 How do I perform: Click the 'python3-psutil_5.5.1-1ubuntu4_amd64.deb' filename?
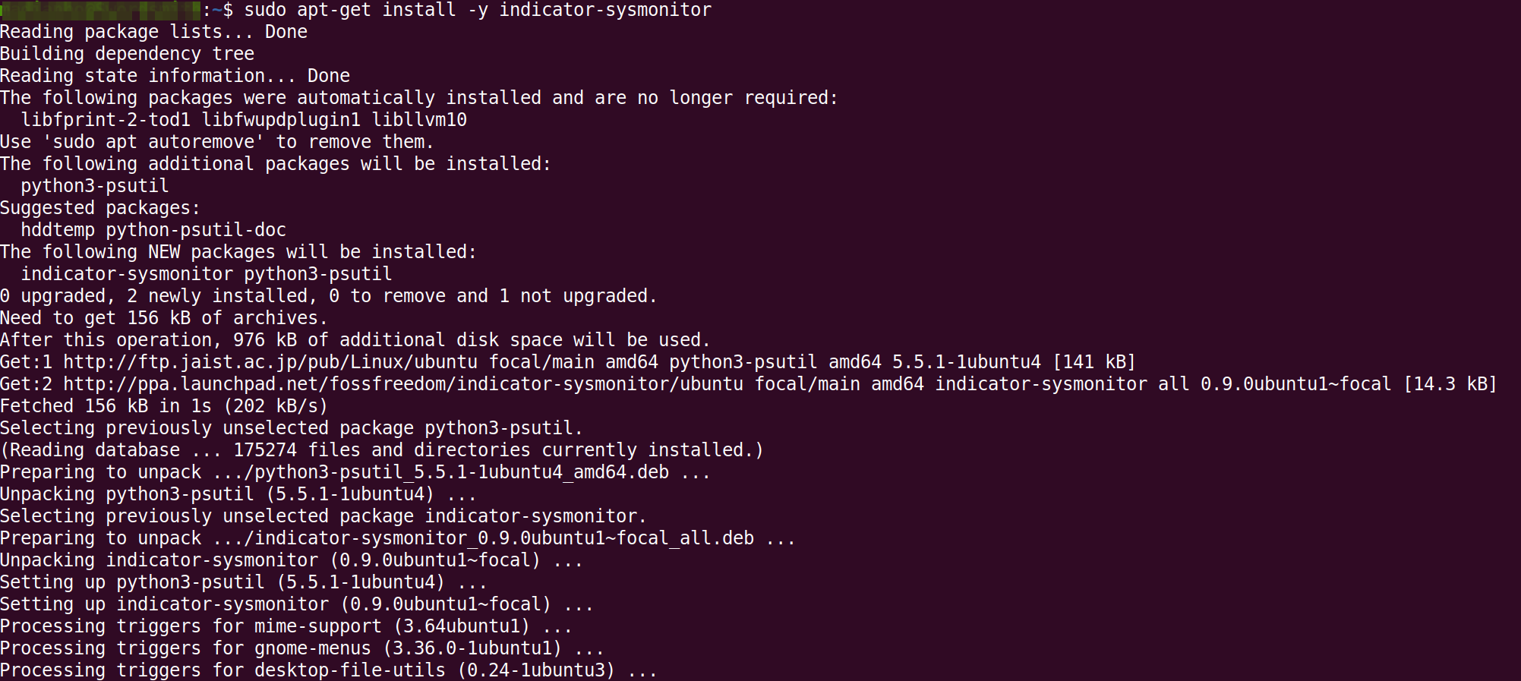point(462,472)
